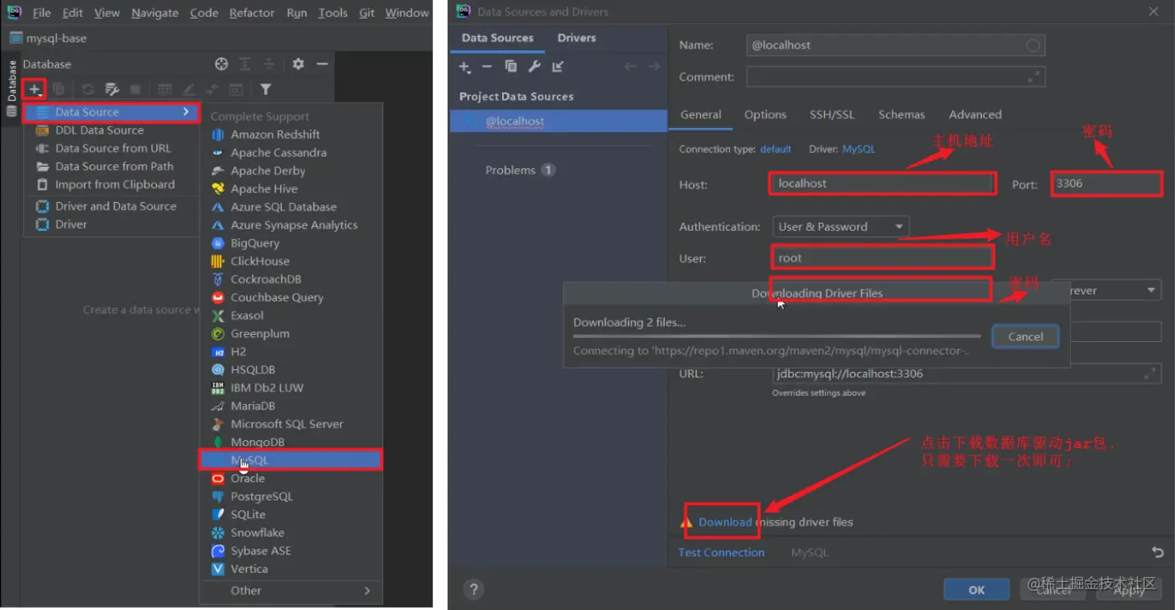The image size is (1175, 610).
Task: Cancel the driver files download
Action: click(x=1025, y=337)
